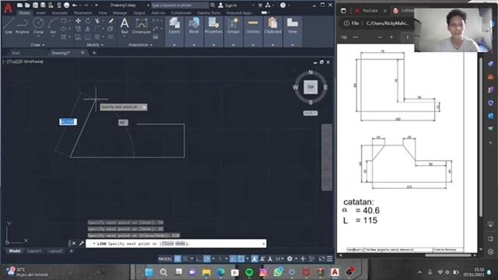The height and width of the screenshot is (280, 498).
Task: Open the Start file tab
Action: [16, 53]
